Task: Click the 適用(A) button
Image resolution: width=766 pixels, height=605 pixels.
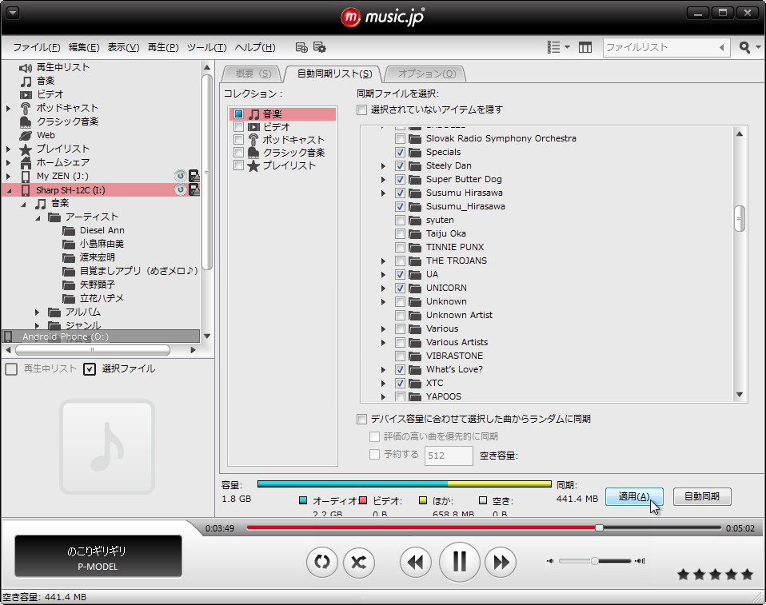Action: pos(634,496)
